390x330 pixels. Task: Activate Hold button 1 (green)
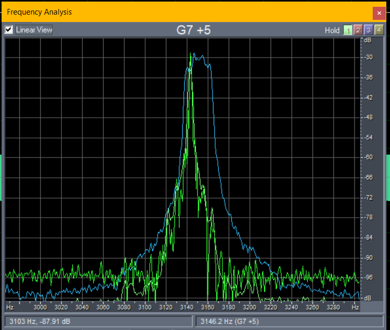point(348,30)
